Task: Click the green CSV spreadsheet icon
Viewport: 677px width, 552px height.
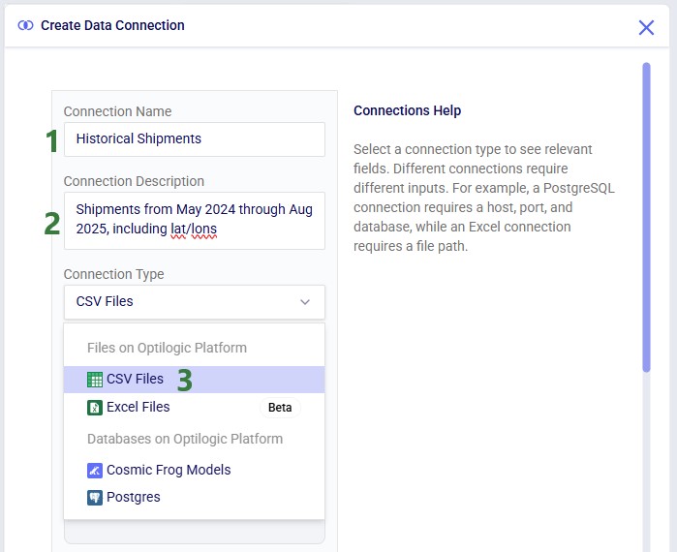Action: (x=95, y=380)
